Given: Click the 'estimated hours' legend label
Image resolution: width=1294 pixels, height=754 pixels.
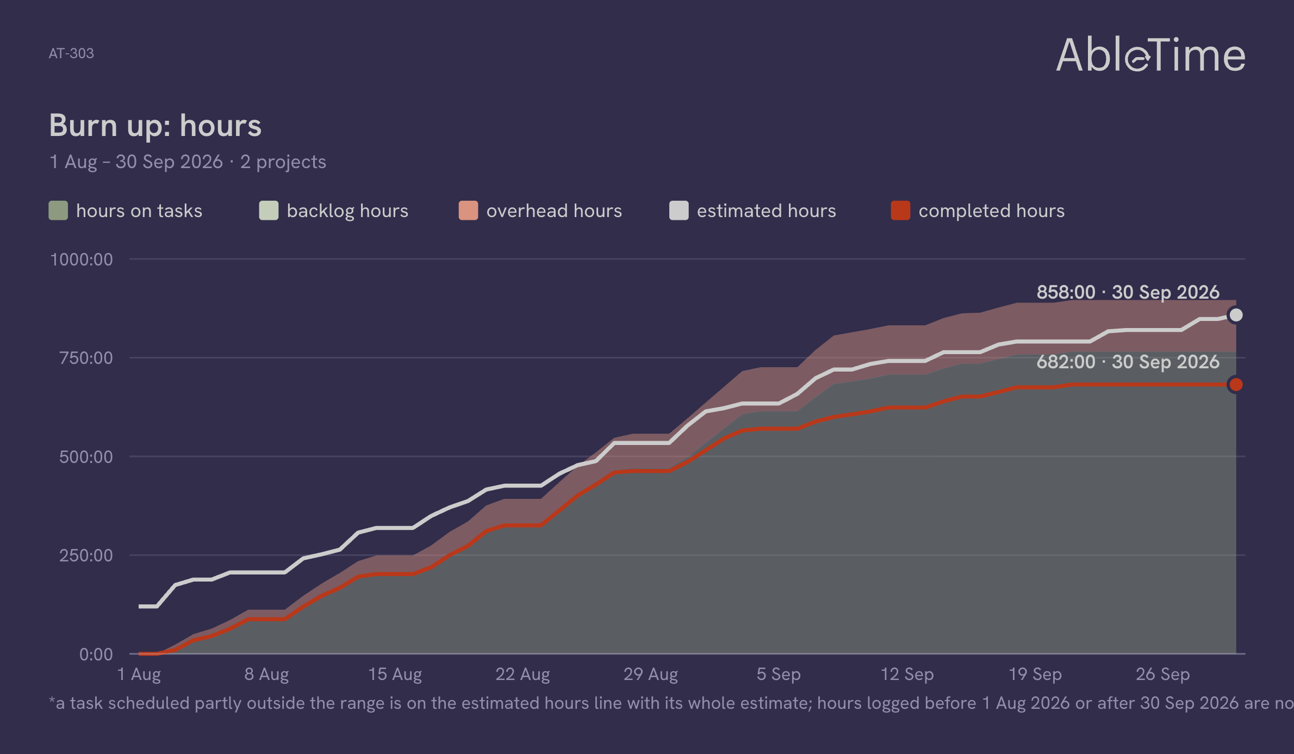Looking at the screenshot, I should [x=767, y=211].
